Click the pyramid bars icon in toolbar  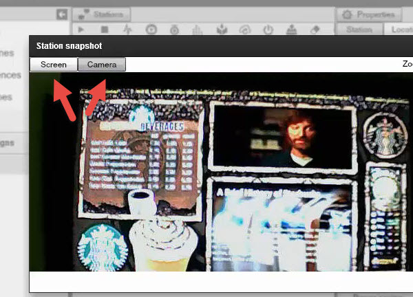198,30
